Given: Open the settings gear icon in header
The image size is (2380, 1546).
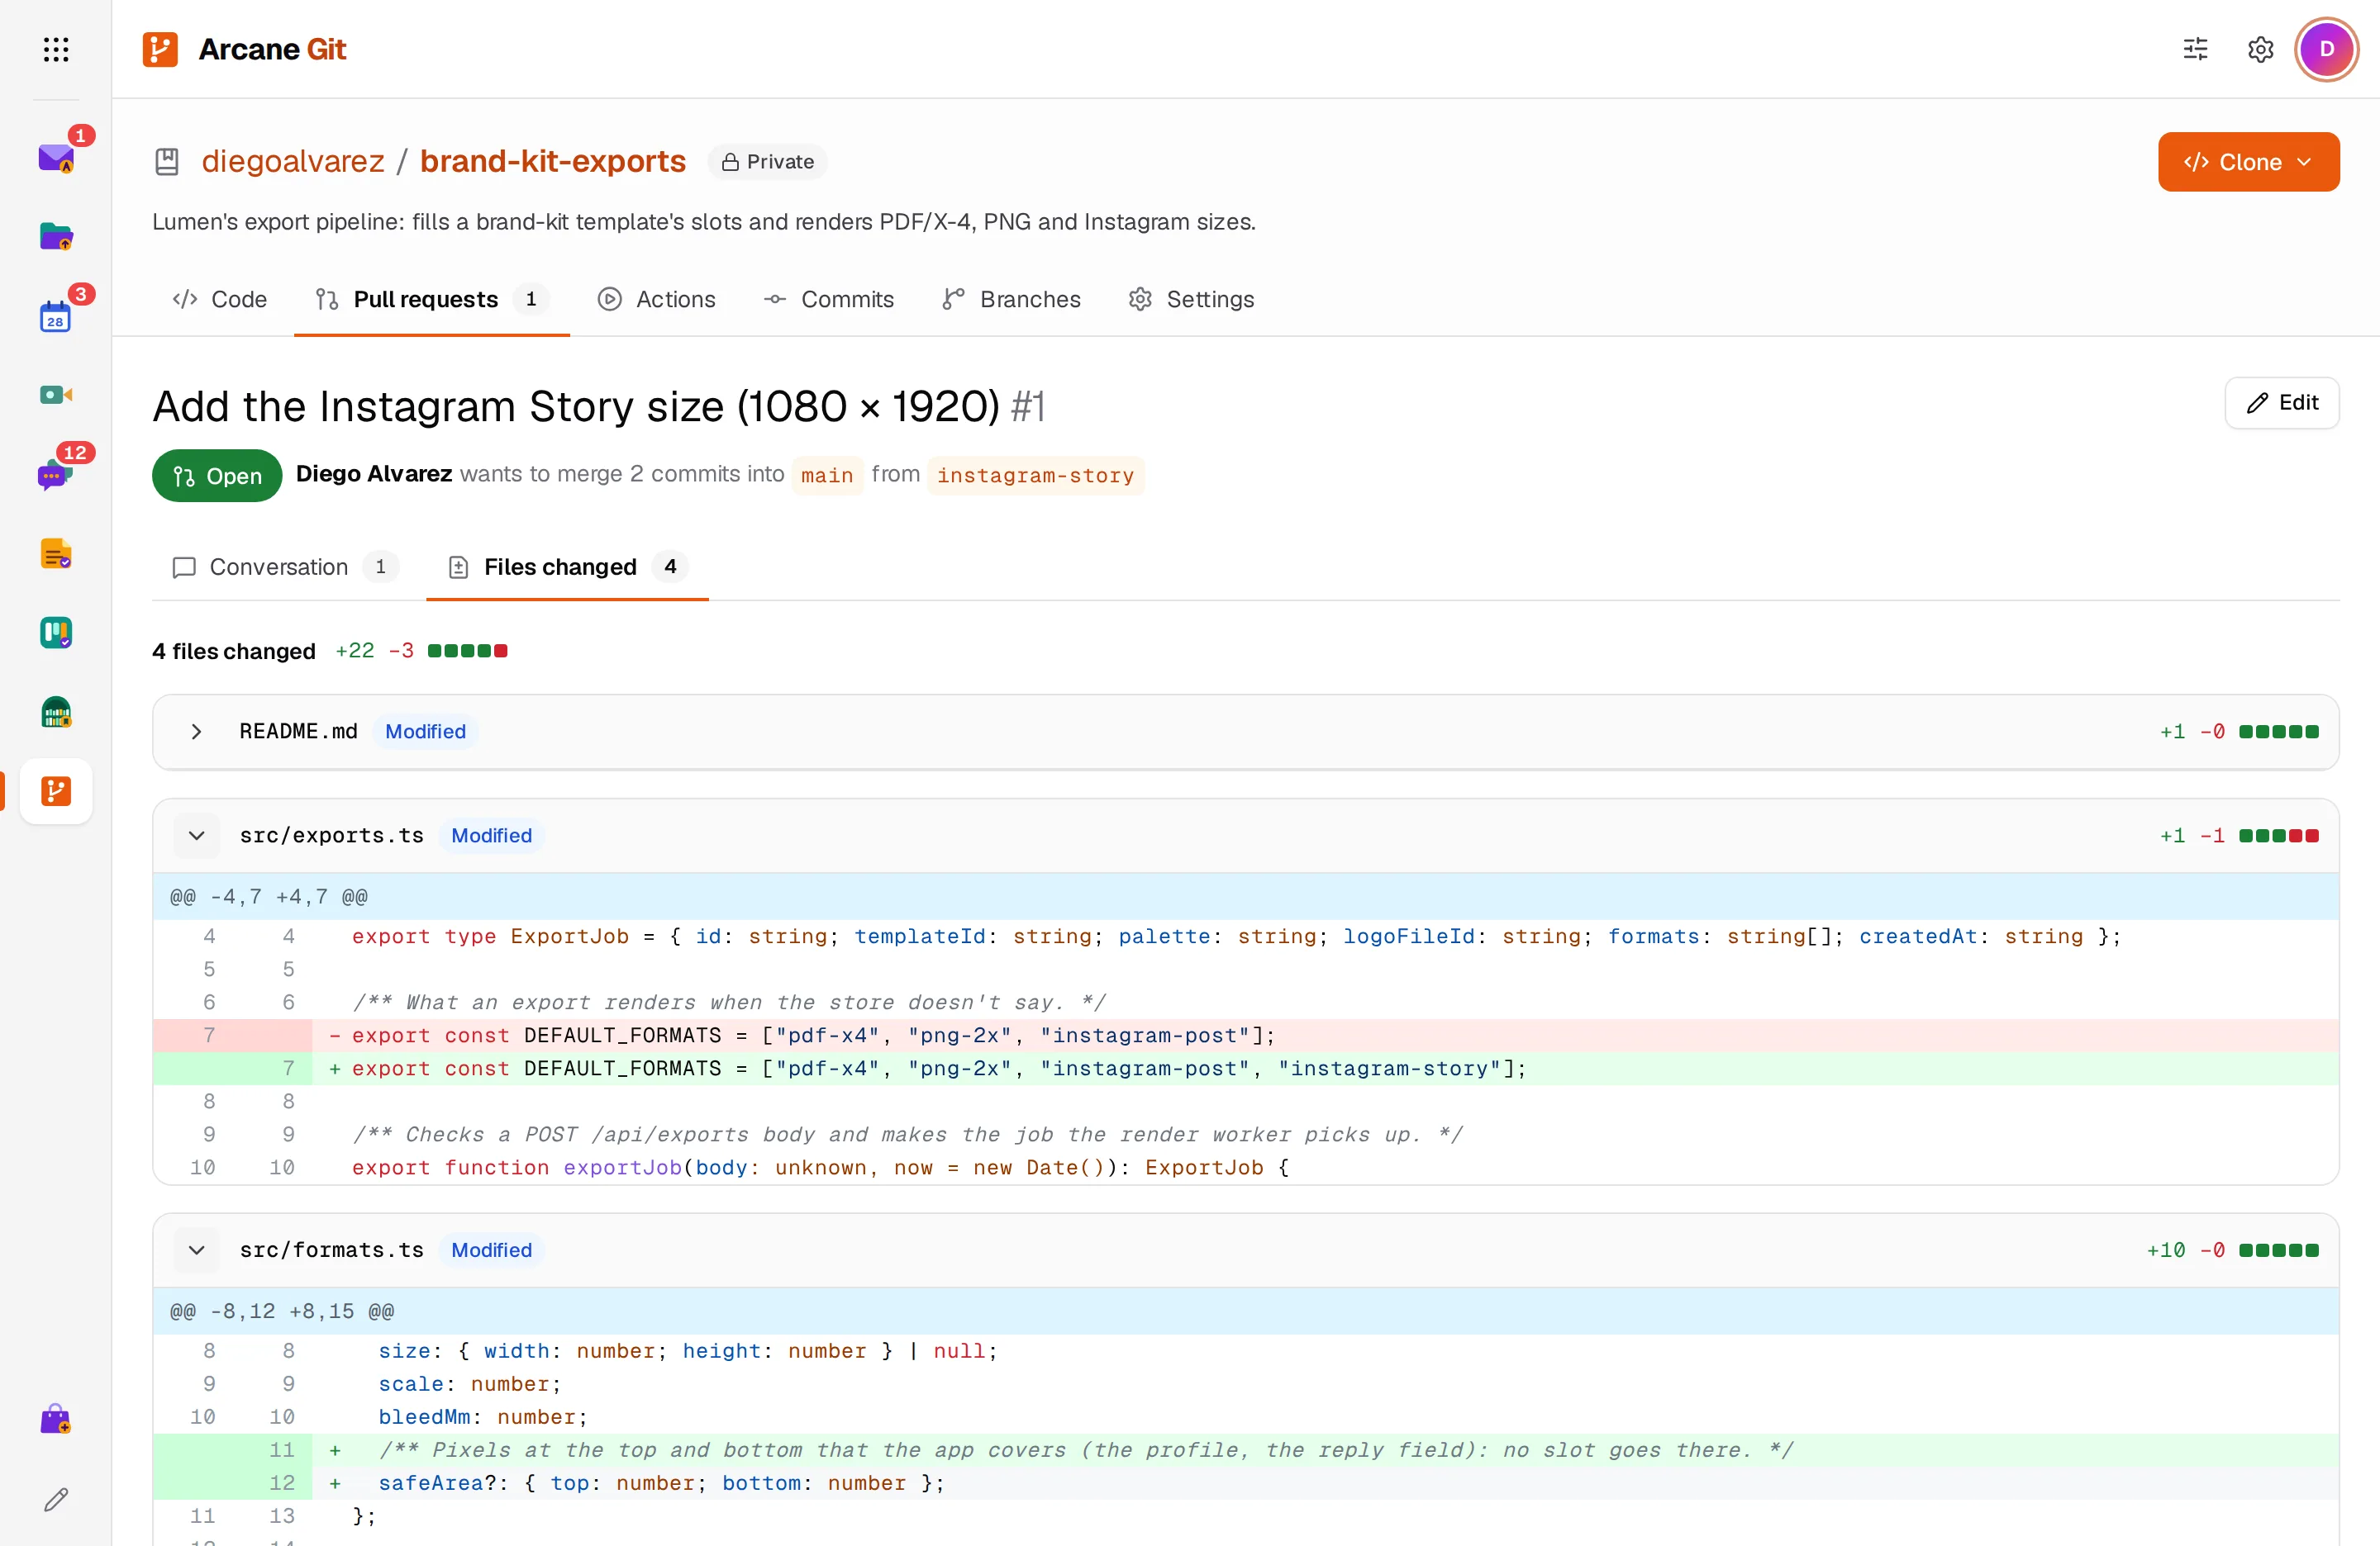Looking at the screenshot, I should 2260,49.
